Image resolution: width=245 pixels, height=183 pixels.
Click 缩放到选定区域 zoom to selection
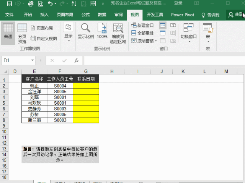coord(118,34)
